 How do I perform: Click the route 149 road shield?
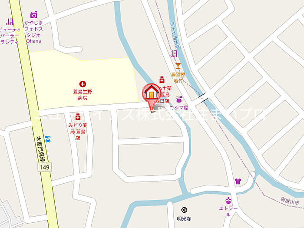pos(45,167)
